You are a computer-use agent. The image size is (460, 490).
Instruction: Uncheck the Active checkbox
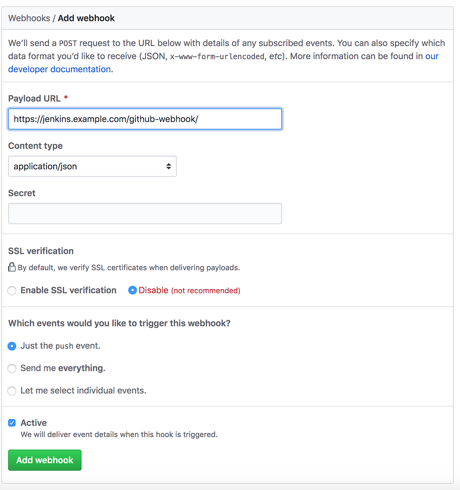pyautogui.click(x=12, y=423)
